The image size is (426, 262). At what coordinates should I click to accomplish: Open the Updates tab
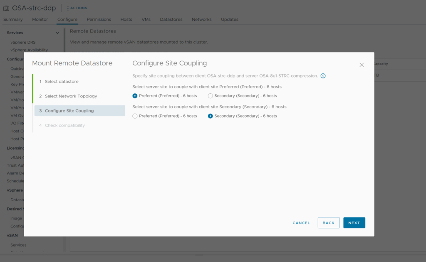click(229, 20)
